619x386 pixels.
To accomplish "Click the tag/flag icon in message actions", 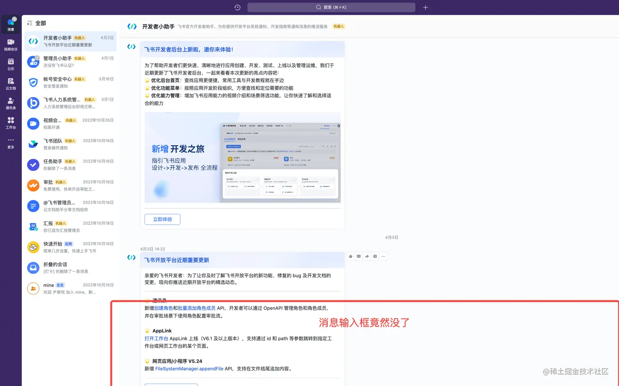I will tap(375, 257).
